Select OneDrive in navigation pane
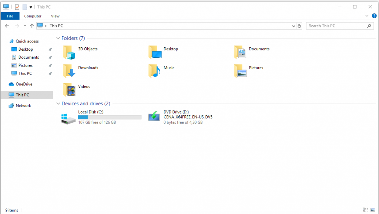 click(x=24, y=84)
